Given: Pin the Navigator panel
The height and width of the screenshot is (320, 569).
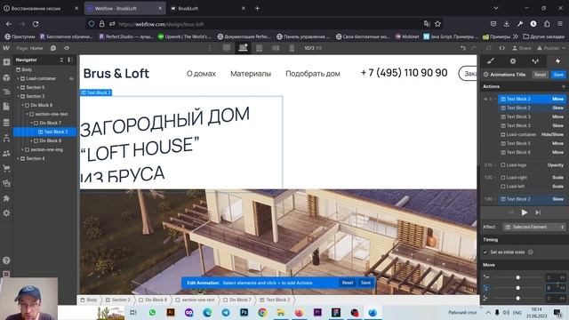Looking at the screenshot, I should tap(70, 60).
